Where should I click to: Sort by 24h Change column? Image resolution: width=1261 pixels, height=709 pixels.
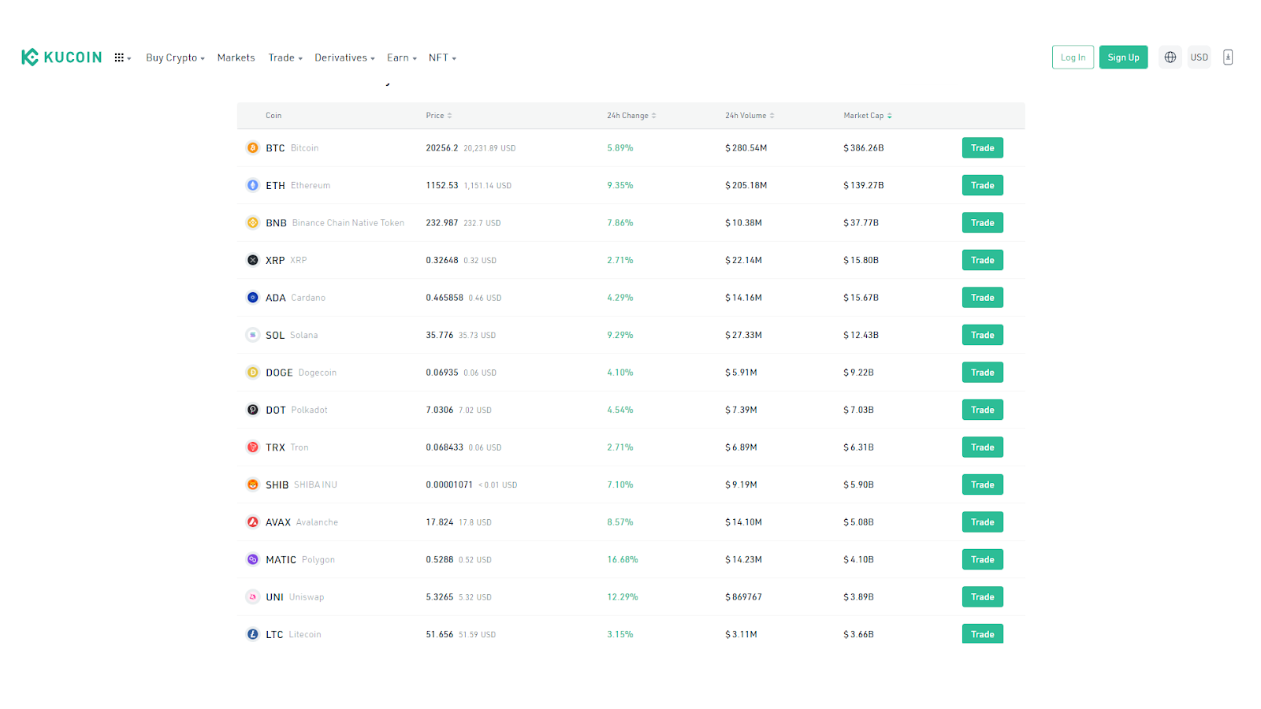coord(631,116)
